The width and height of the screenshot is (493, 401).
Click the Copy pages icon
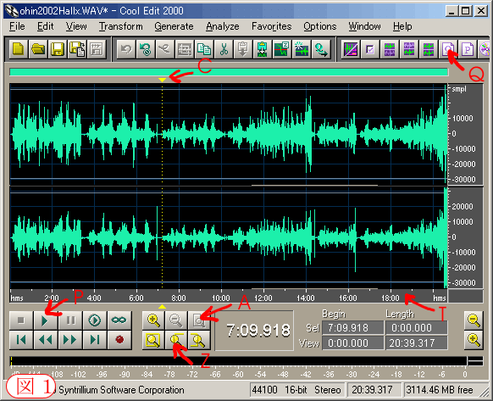pos(204,49)
